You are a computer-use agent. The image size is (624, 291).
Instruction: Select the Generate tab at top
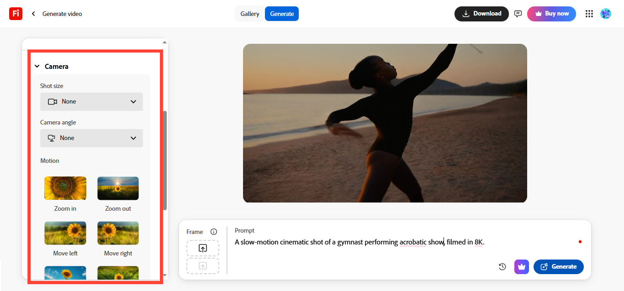[281, 14]
